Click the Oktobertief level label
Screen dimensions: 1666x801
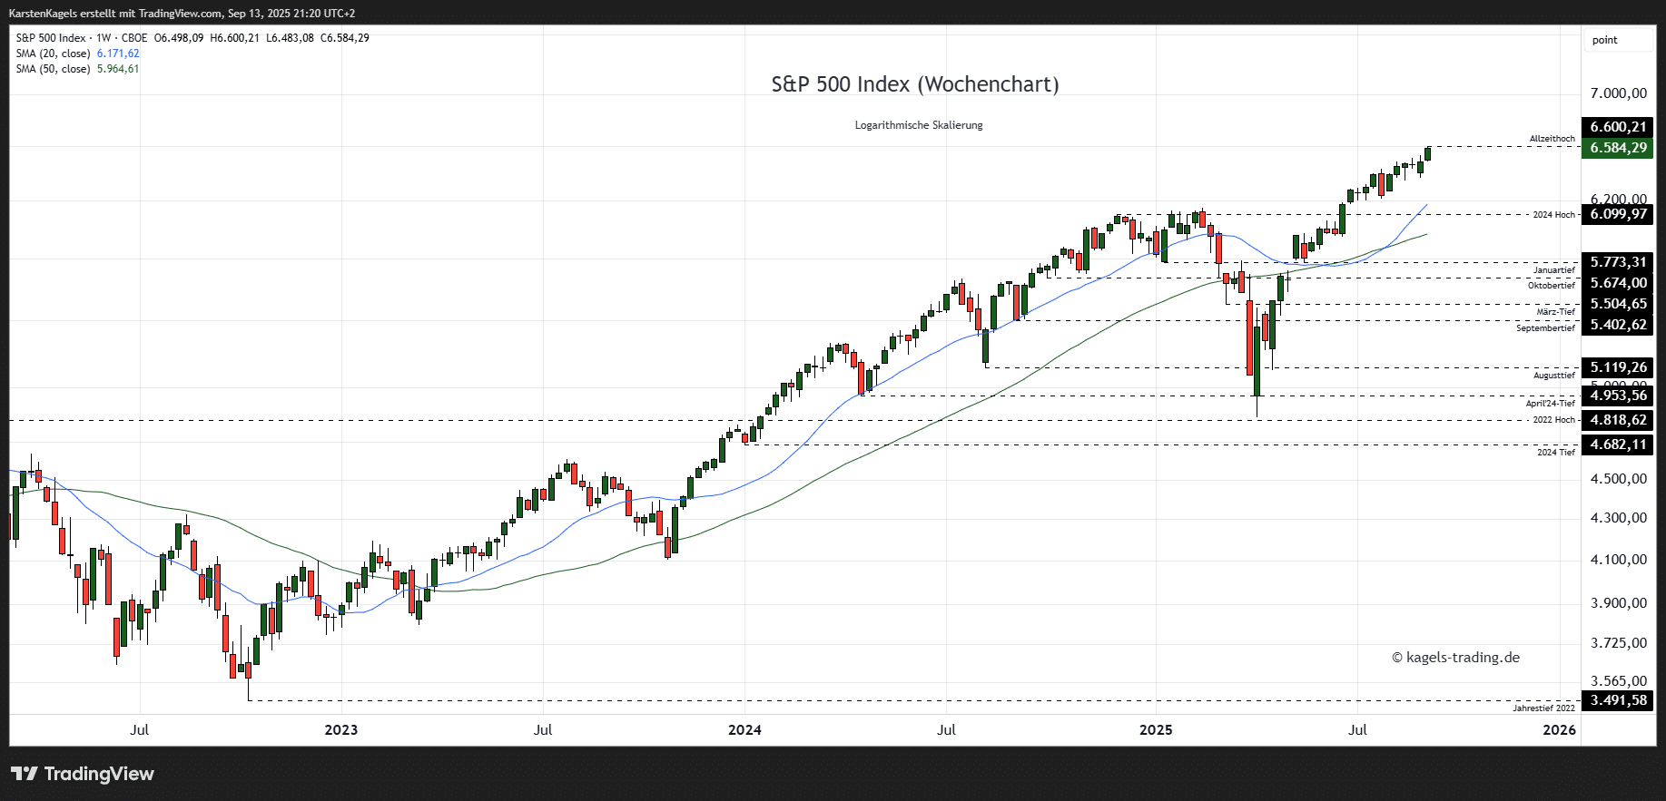pos(1552,286)
